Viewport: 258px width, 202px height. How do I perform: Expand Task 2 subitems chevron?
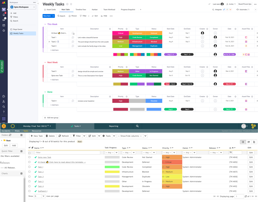pos(49,42)
